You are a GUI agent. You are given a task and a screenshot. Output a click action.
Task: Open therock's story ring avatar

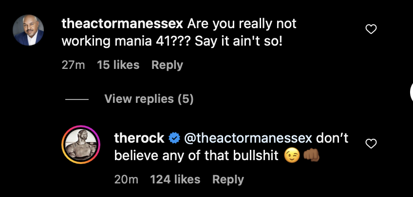coord(80,145)
